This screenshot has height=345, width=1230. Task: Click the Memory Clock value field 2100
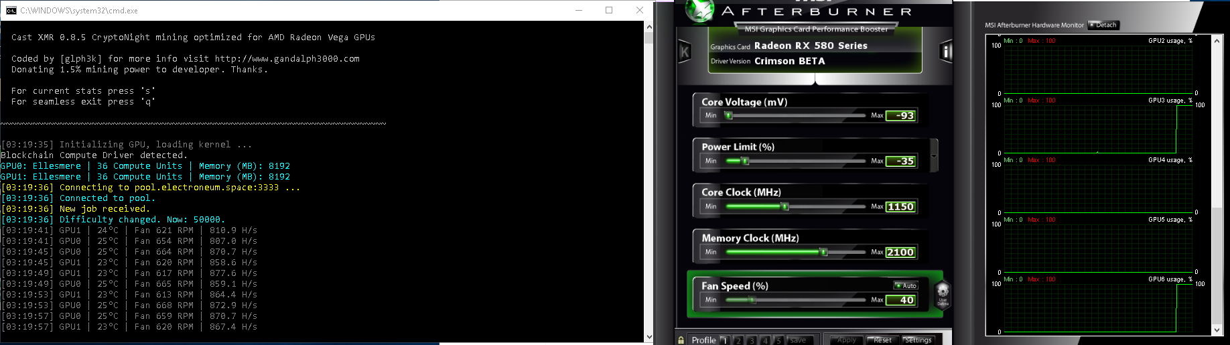coord(901,252)
